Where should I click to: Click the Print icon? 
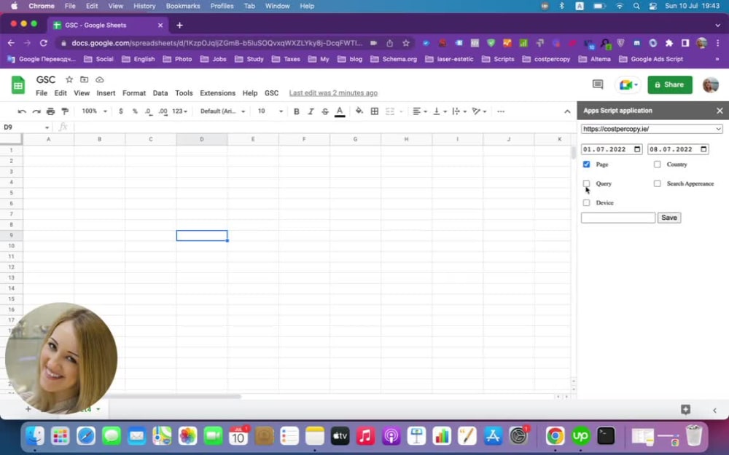[x=51, y=111]
